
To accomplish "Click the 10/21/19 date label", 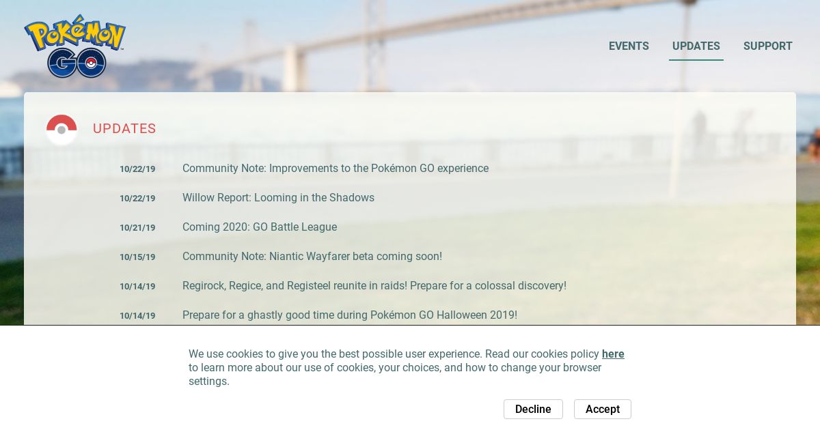I will (137, 228).
